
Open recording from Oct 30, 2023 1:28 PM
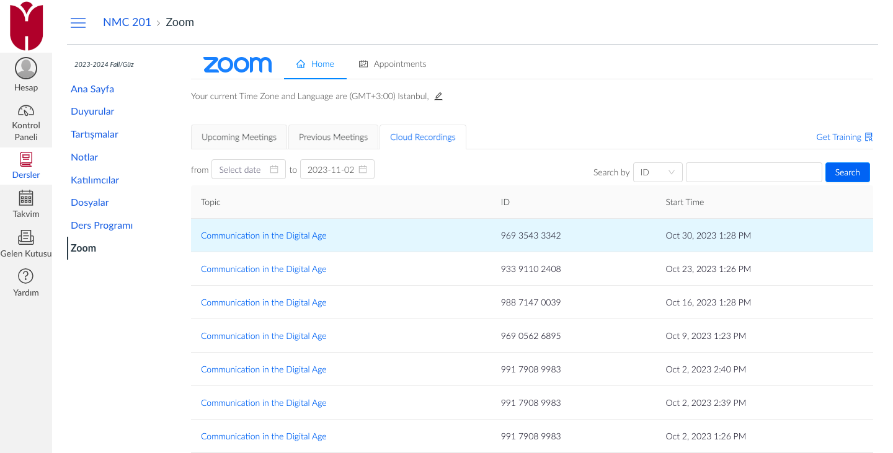pyautogui.click(x=264, y=235)
